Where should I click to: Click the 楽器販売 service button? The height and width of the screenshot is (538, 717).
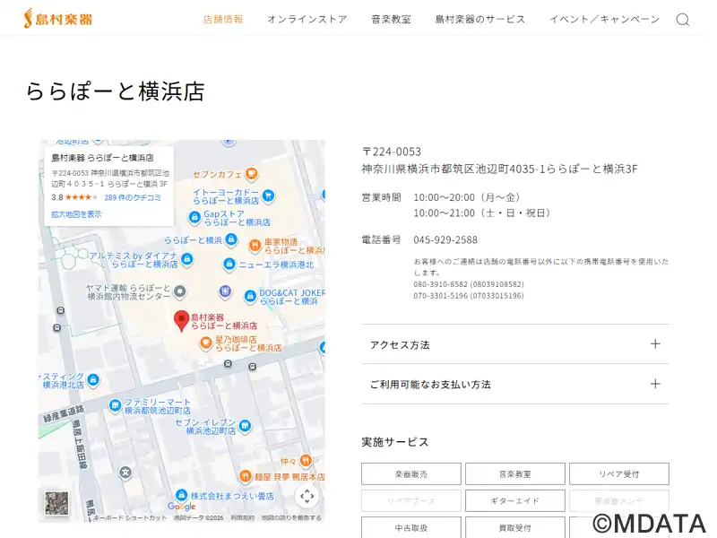tap(411, 473)
